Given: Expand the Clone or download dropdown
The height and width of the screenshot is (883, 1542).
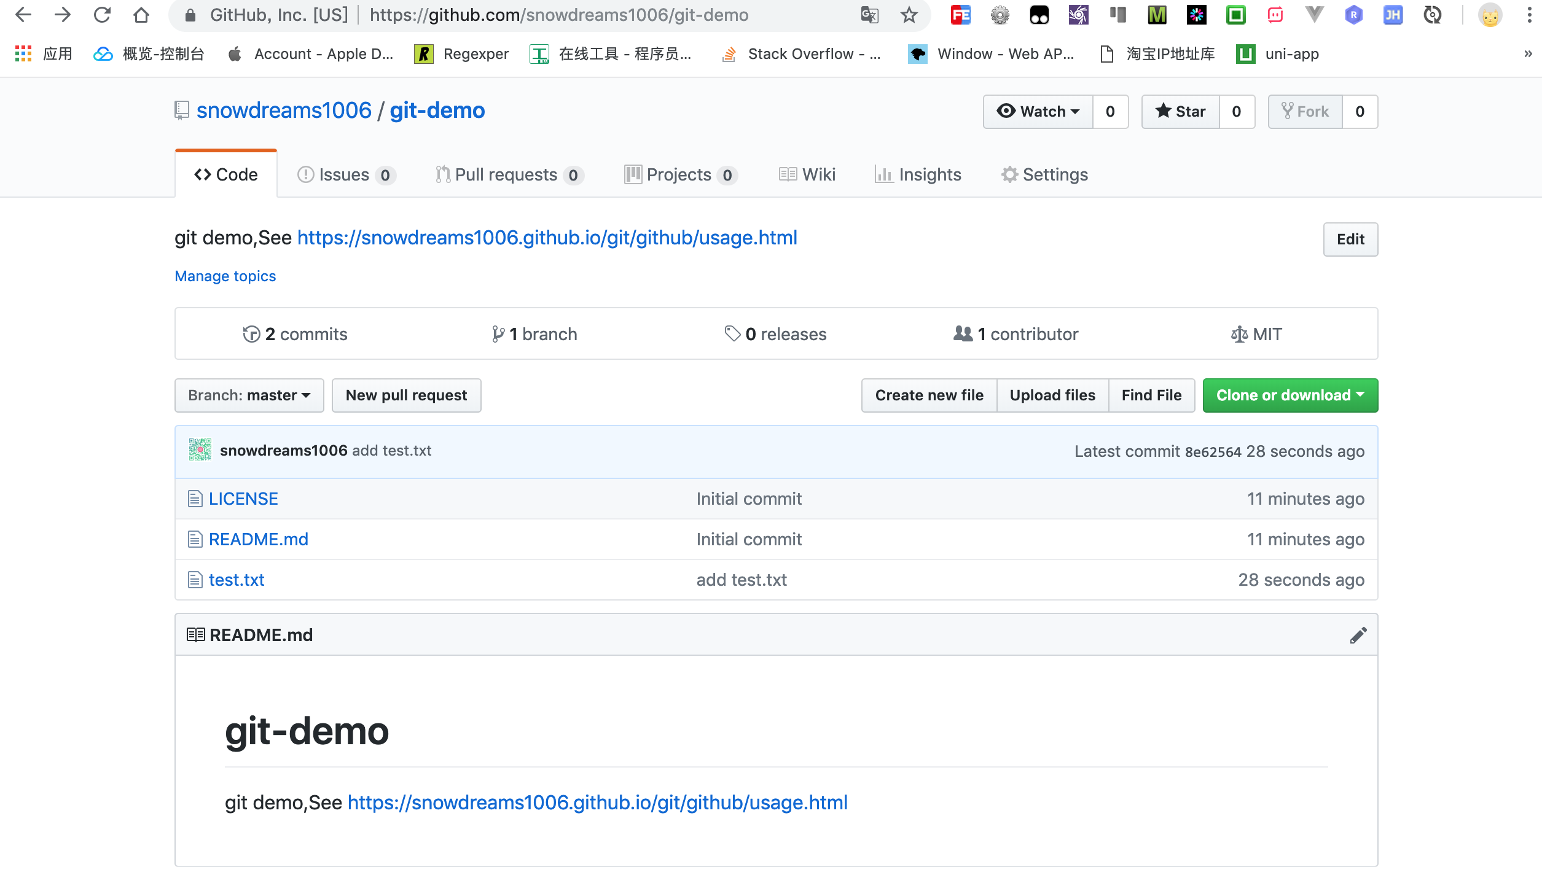Looking at the screenshot, I should click(x=1290, y=395).
